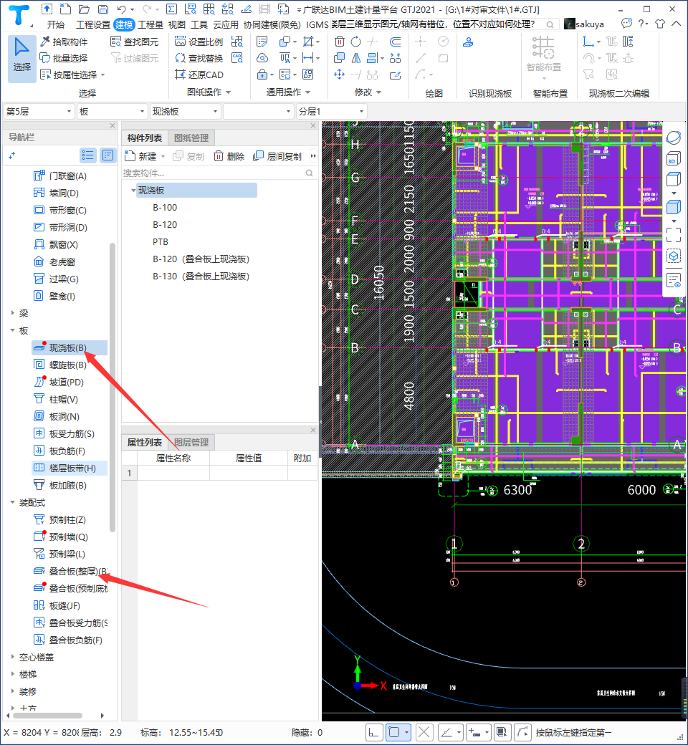Open the 视图 ribbon tab
Image resolution: width=688 pixels, height=745 pixels.
[176, 24]
